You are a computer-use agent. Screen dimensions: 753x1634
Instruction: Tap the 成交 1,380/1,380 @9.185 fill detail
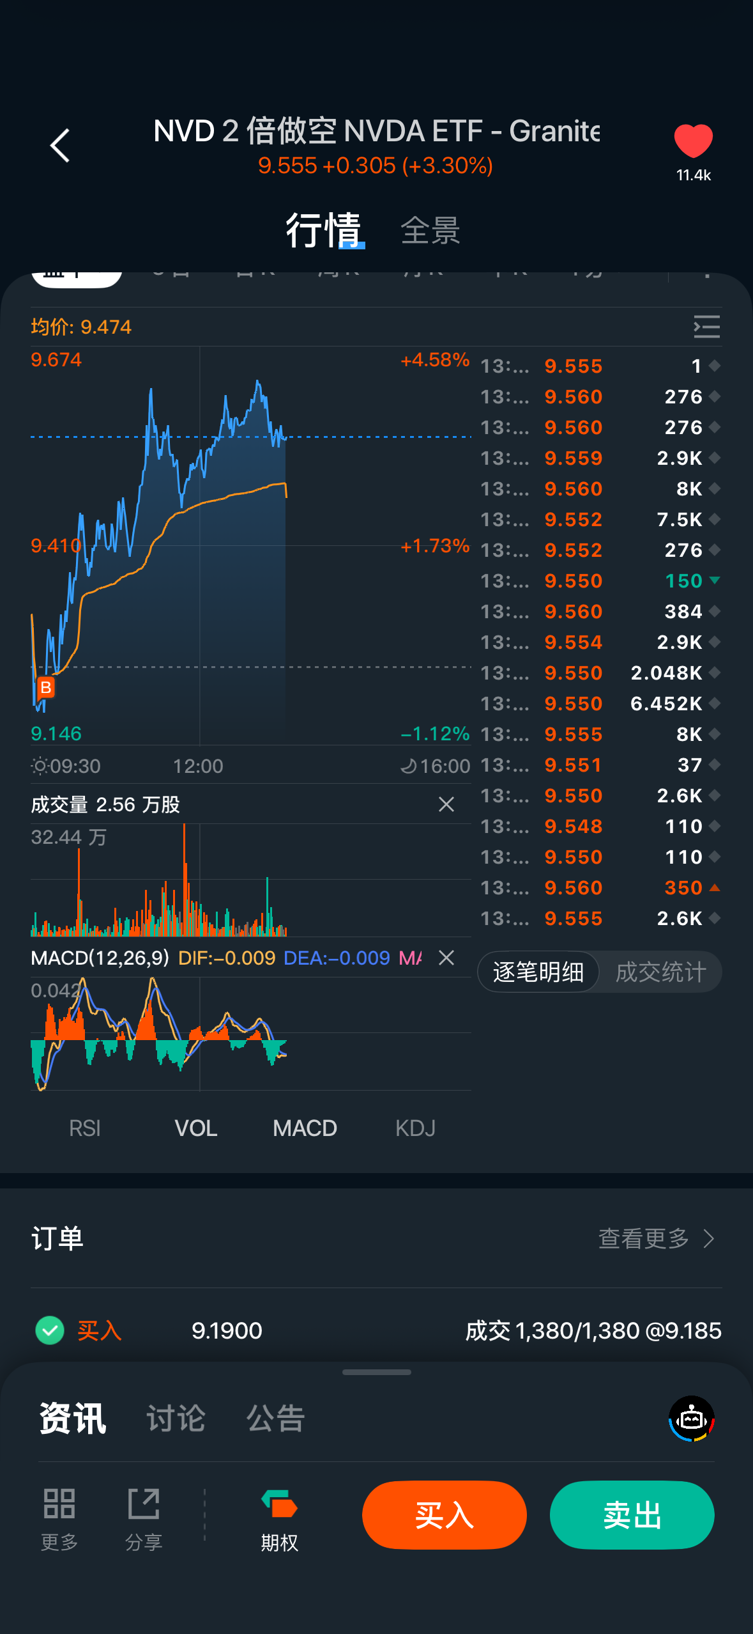(593, 1330)
